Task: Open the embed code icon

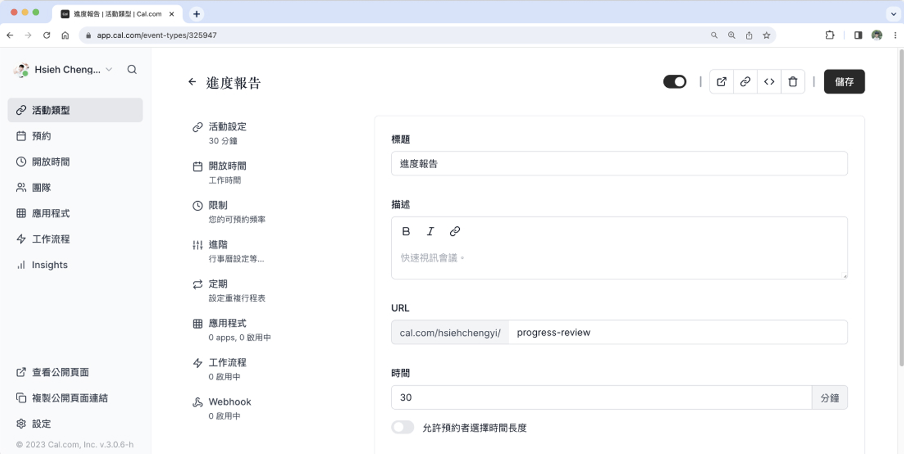Action: click(769, 82)
